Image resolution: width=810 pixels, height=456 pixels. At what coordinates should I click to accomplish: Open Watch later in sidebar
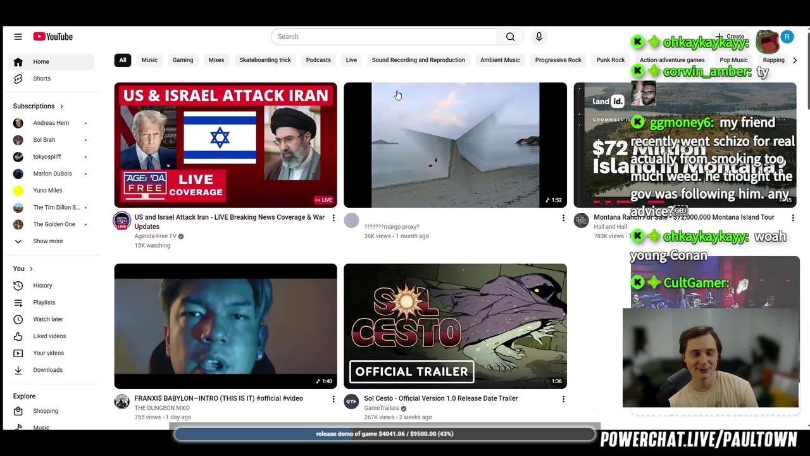(x=52, y=319)
